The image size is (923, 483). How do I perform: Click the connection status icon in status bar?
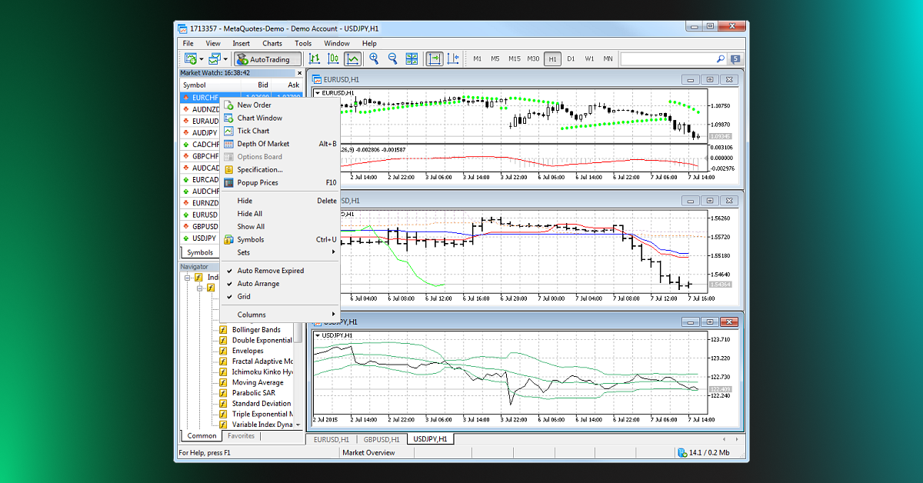682,453
